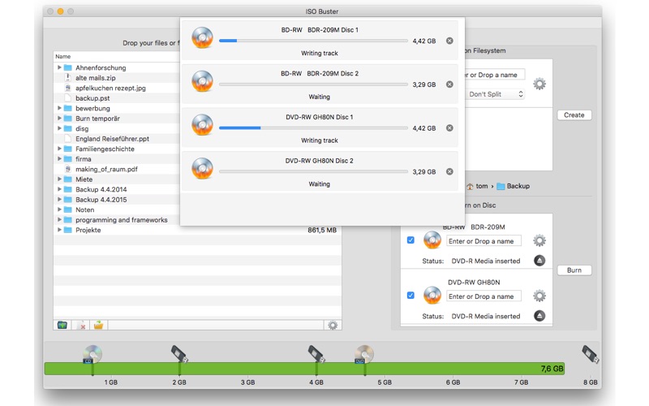Click the BD-RW BDR-209M drive disc icon
Screen dimensions: 649x406
pos(432,240)
